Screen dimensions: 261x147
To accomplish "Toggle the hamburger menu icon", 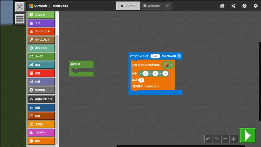I will [x=20, y=19].
